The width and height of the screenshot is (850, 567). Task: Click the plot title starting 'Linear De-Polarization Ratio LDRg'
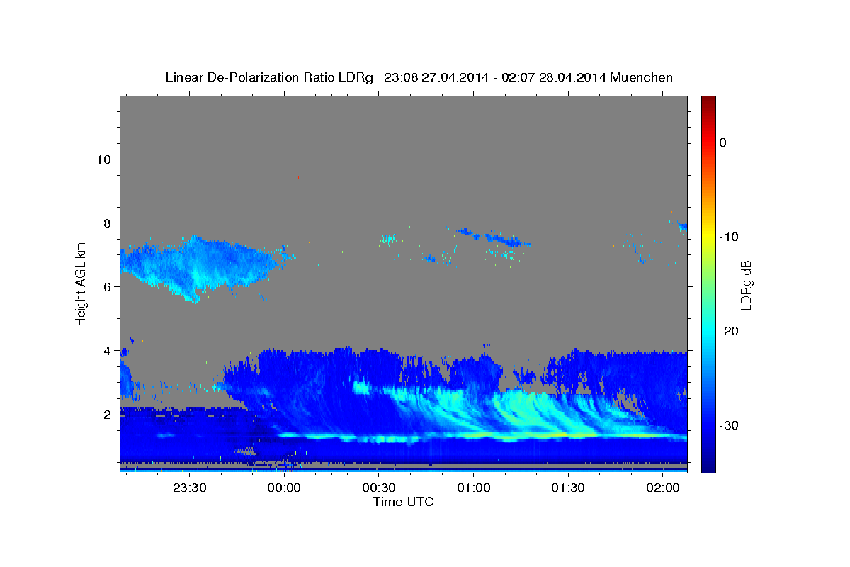[x=419, y=77]
